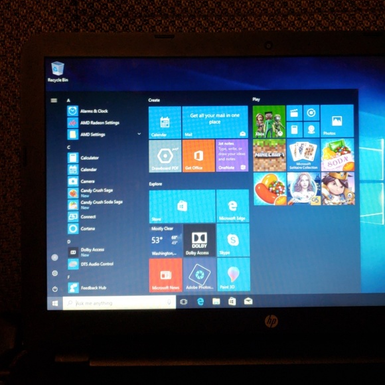
Task: Open the Movies & TV small tile
Action: pos(294,113)
